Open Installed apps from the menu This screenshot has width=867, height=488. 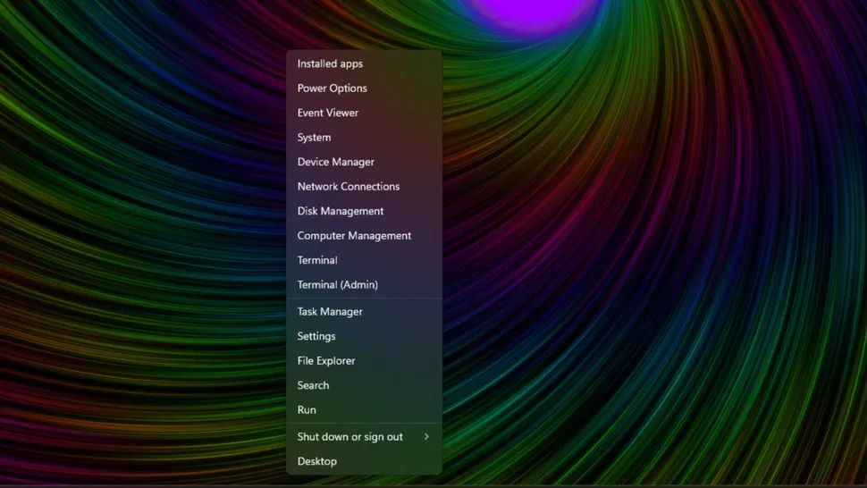[x=330, y=64]
